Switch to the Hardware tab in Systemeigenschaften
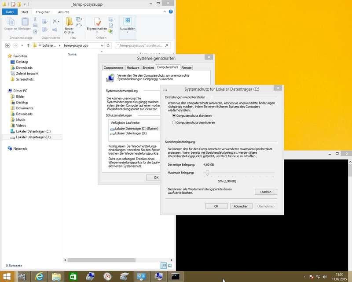This screenshot has width=352, height=282. tap(133, 67)
